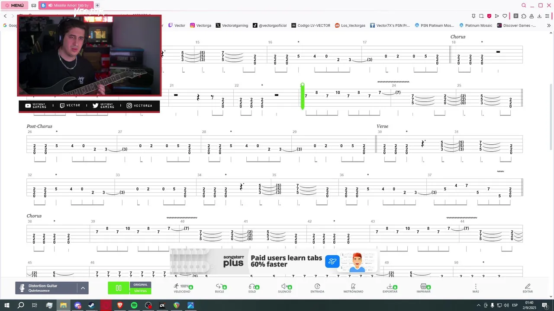The image size is (554, 311).
Task: Show hidden system tray icons
Action: pos(479,305)
